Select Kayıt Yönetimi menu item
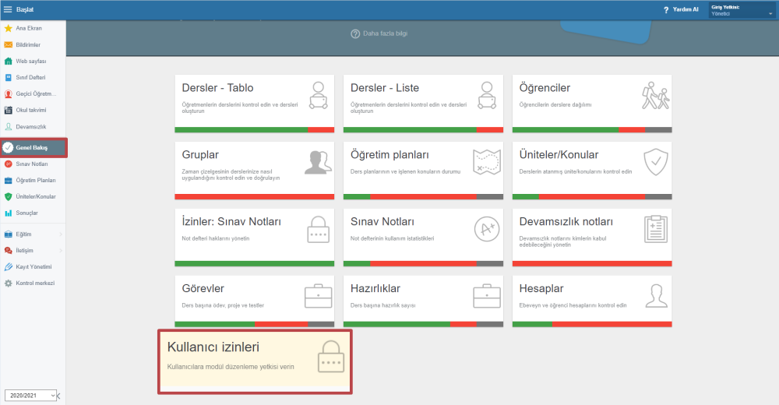The width and height of the screenshot is (779, 405). 33,267
